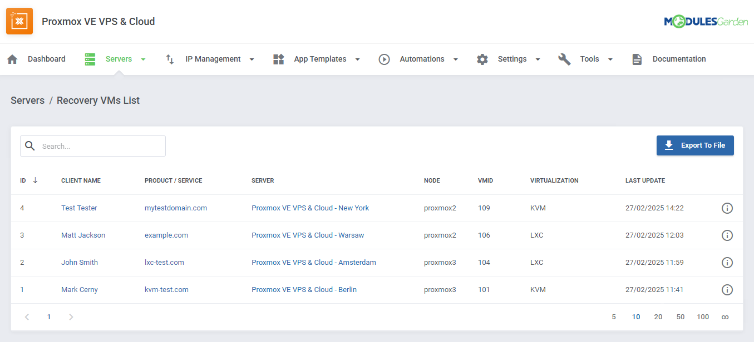The height and width of the screenshot is (342, 754).
Task: Open client Matt Jackson link
Action: [83, 235]
